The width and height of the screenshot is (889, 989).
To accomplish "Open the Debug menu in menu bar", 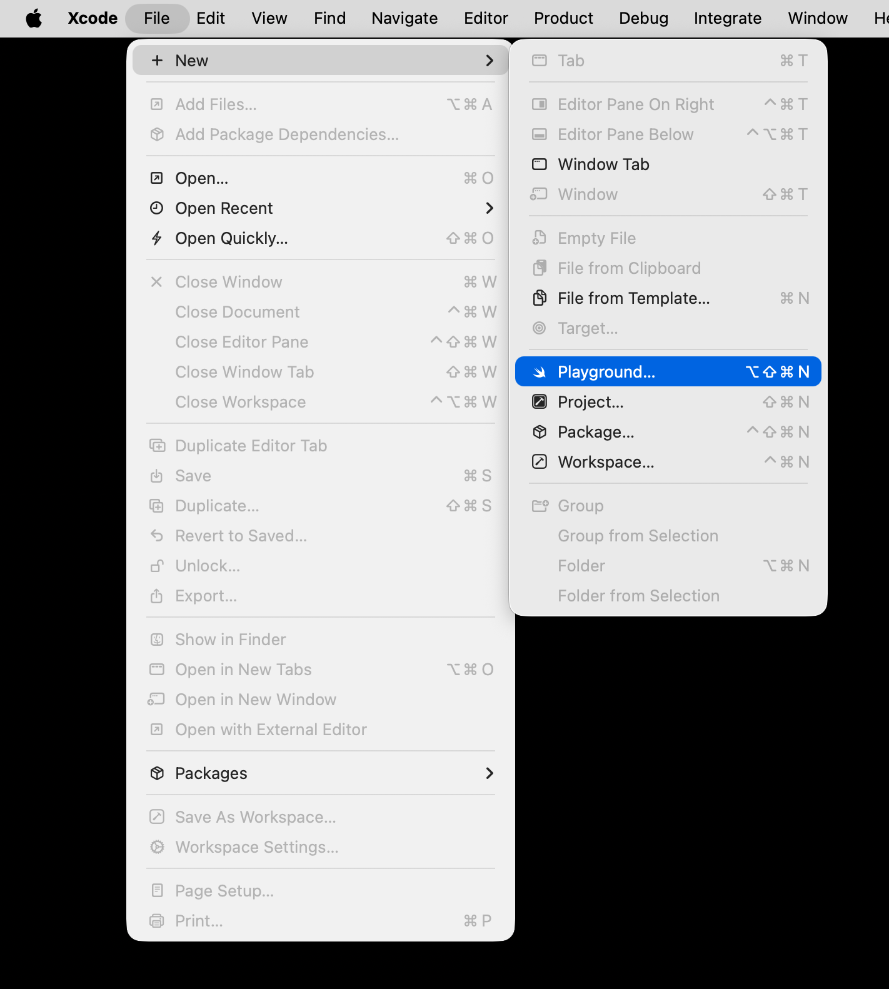I will (x=643, y=18).
